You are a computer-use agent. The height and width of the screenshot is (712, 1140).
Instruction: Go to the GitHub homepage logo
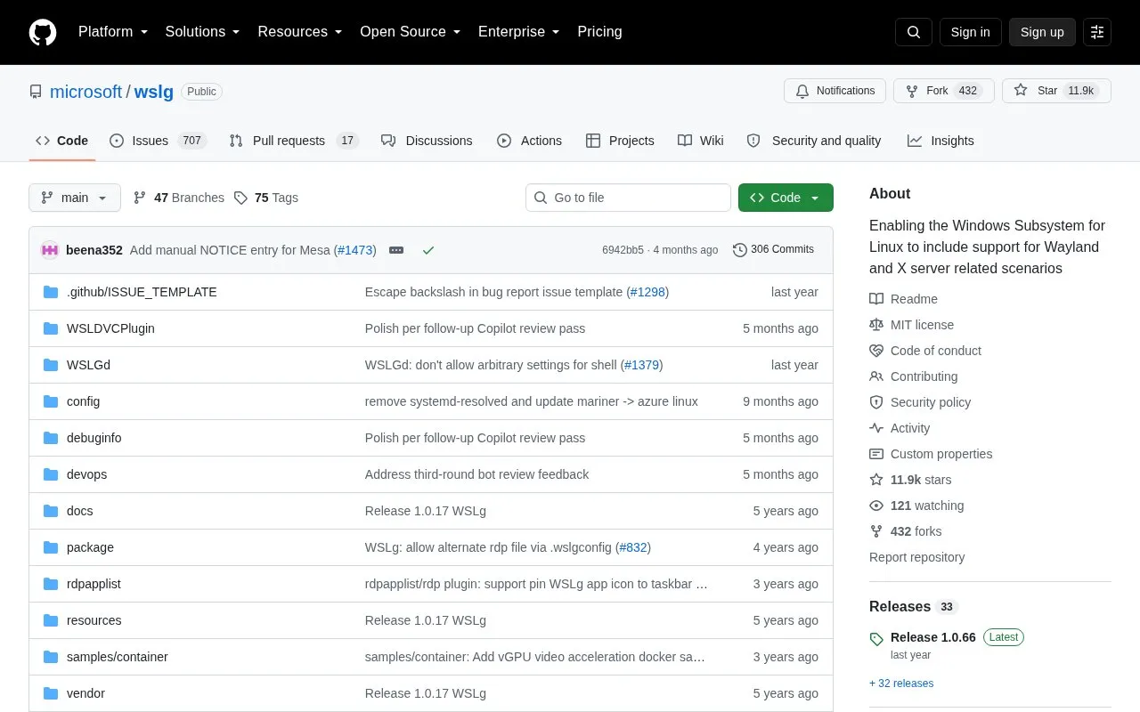[x=43, y=32]
